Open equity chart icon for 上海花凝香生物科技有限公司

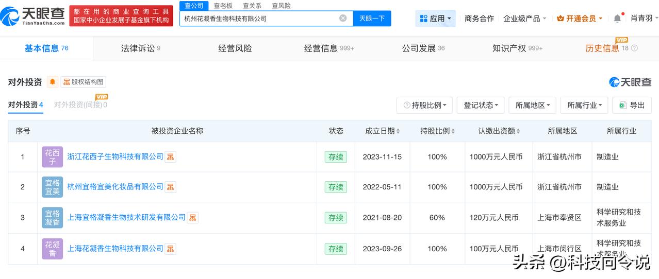pos(170,249)
